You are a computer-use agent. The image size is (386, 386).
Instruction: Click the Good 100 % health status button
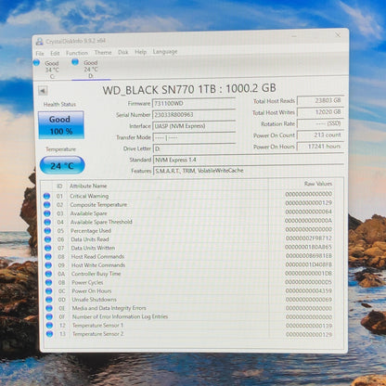pos(61,125)
